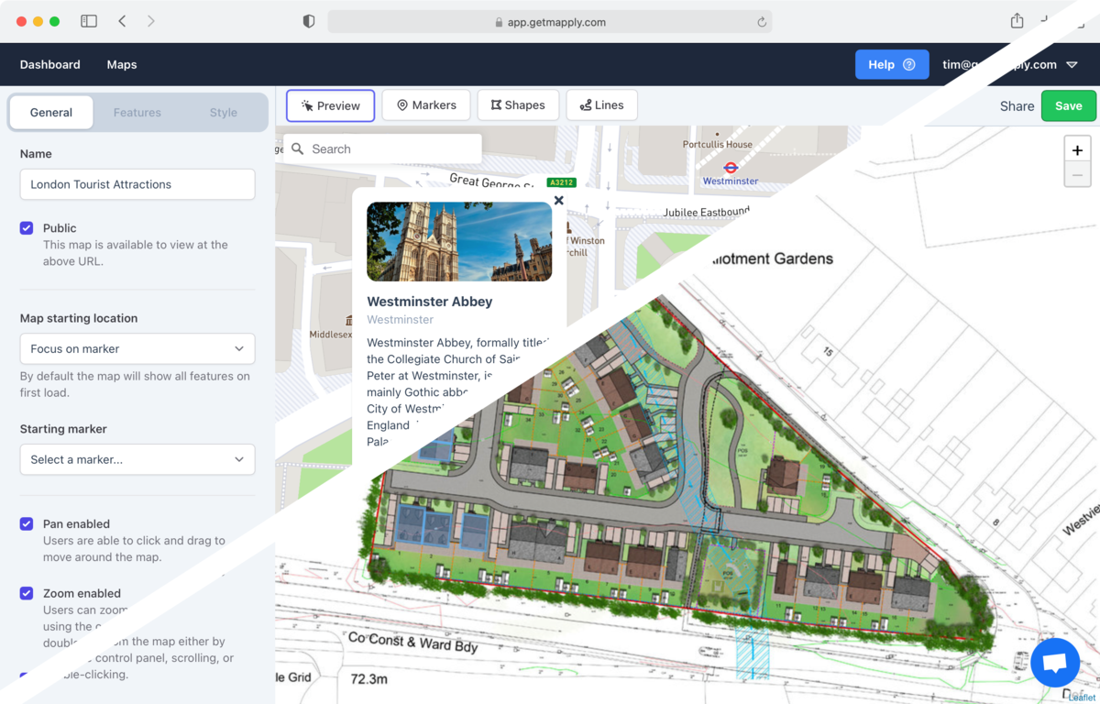Open the Focus on marker dropdown
This screenshot has width=1100, height=704.
[x=137, y=349]
